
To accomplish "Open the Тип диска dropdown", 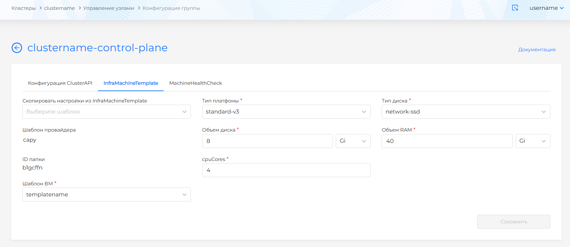I will (x=466, y=112).
